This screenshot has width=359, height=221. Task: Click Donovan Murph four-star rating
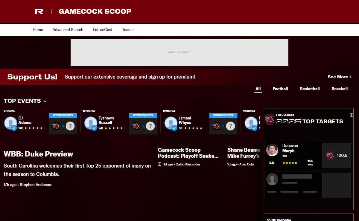point(290,163)
